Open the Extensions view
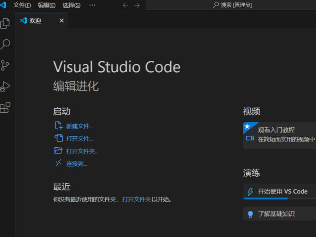 coord(5,108)
